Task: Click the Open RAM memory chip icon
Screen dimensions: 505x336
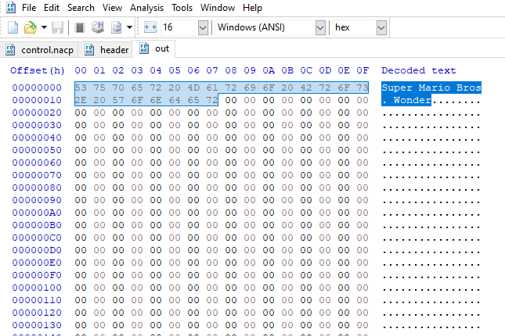Action: pos(80,27)
